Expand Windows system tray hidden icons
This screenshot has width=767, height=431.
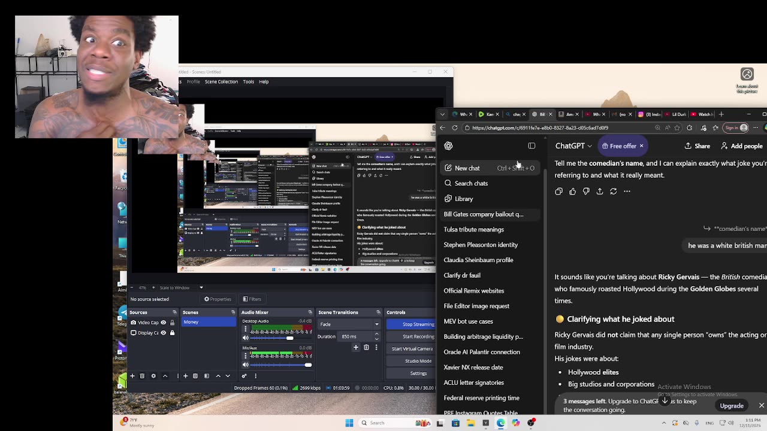coord(665,423)
